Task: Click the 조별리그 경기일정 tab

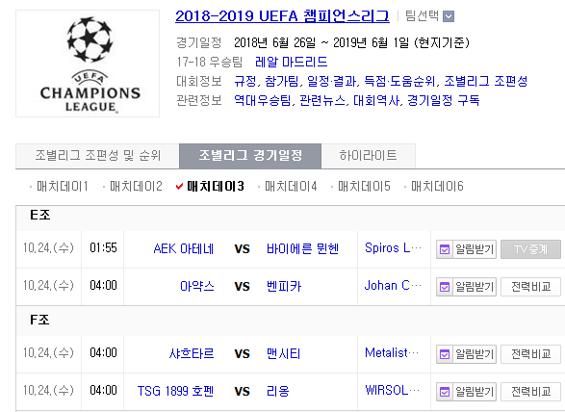Action: pos(250,156)
